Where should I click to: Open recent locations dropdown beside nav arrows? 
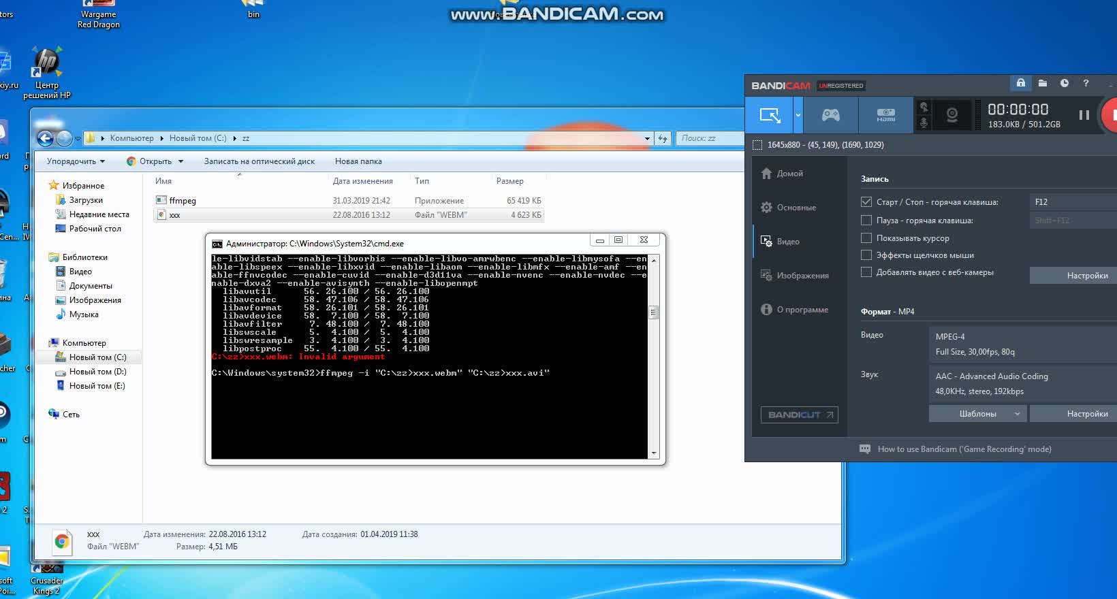[77, 138]
